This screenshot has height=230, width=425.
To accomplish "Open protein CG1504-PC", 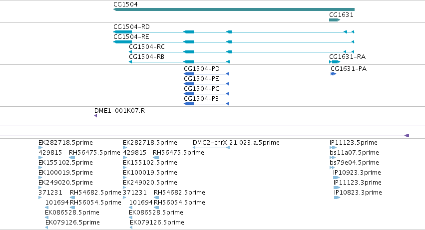I will pos(201,89).
